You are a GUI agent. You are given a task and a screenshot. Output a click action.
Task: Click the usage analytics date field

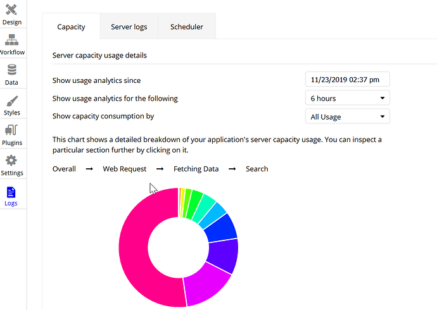[347, 80]
